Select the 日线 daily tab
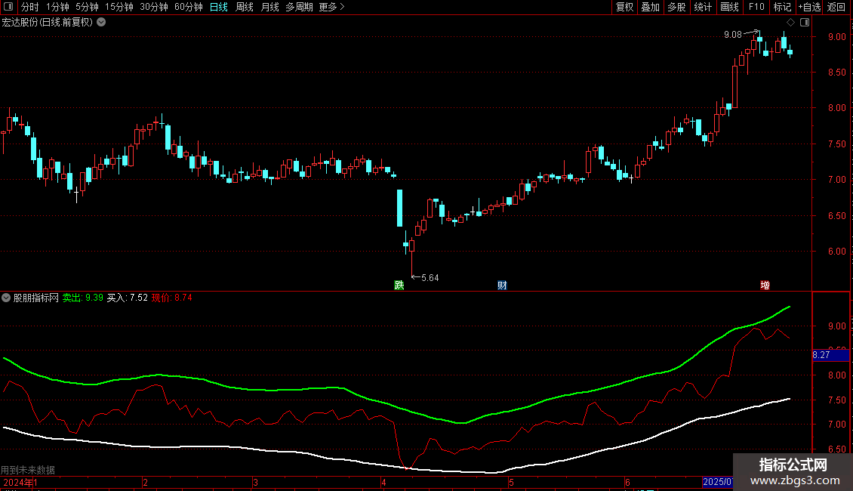 pyautogui.click(x=219, y=7)
